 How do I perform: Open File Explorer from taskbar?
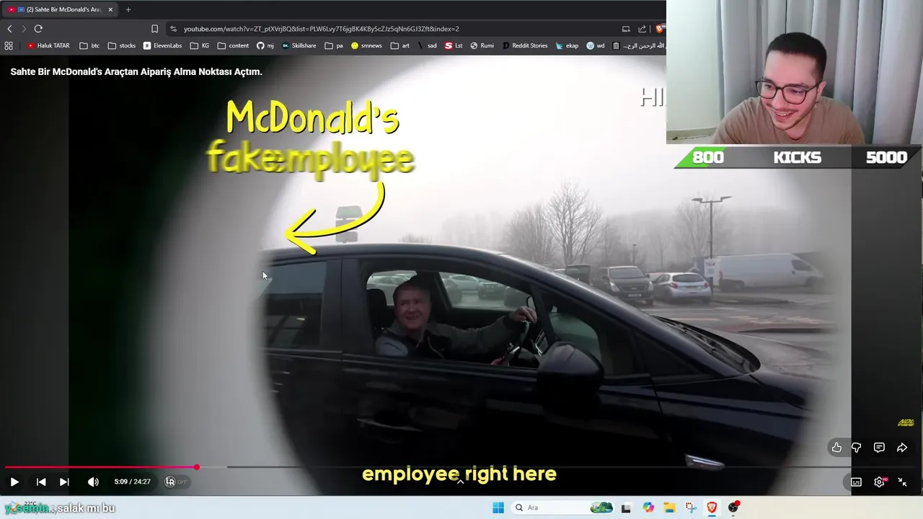pyautogui.click(x=669, y=507)
